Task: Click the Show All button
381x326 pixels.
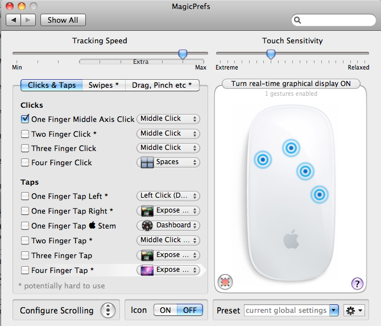Action: click(x=63, y=20)
